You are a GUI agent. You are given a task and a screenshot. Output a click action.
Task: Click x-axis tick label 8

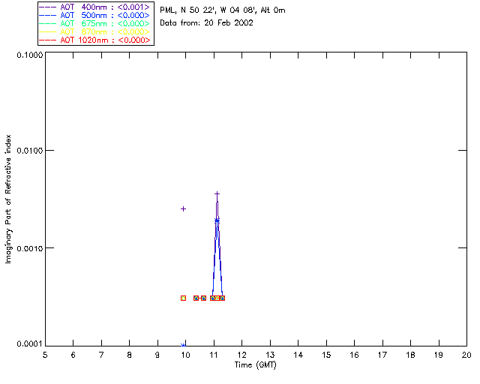pyautogui.click(x=130, y=355)
